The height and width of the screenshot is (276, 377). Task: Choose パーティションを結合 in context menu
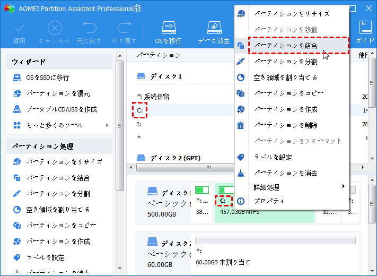tap(292, 46)
